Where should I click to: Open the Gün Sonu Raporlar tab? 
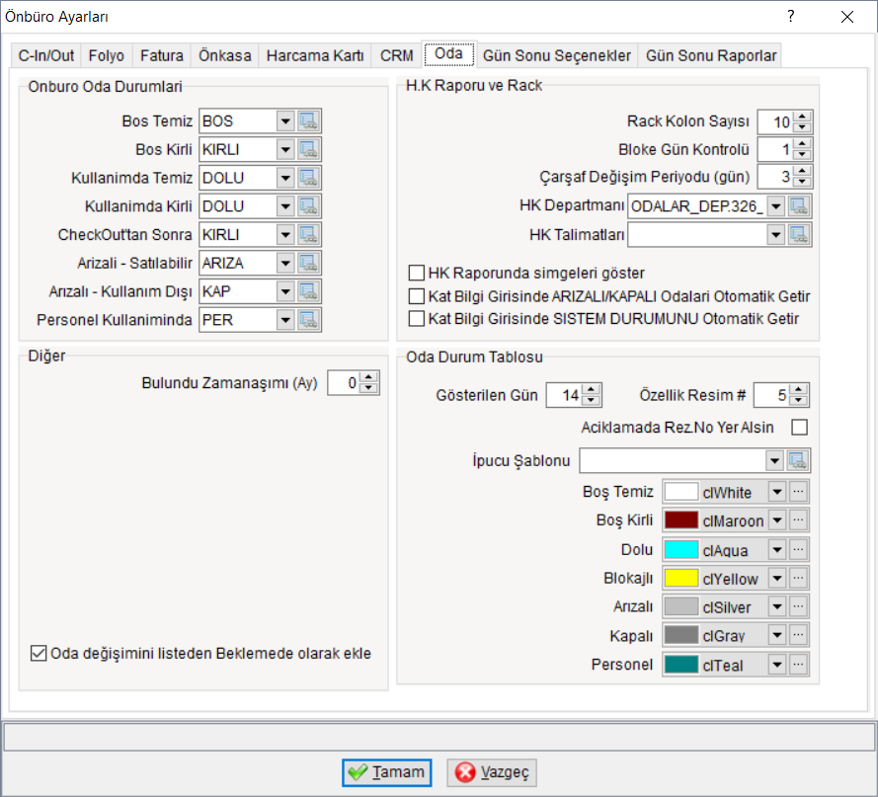click(x=711, y=56)
